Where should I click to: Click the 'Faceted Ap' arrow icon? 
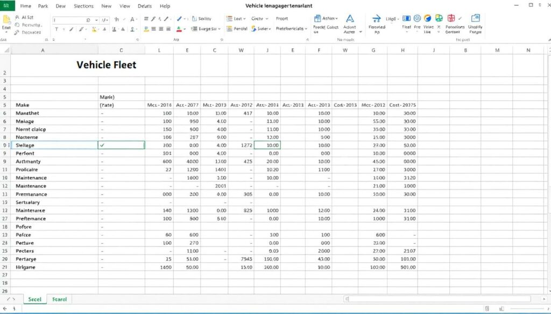point(376,19)
